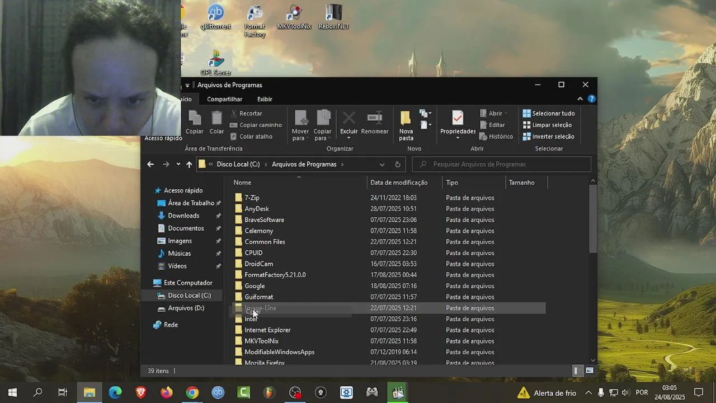The image size is (716, 403).
Task: Click Colar atalho in the ribbon
Action: (x=251, y=136)
